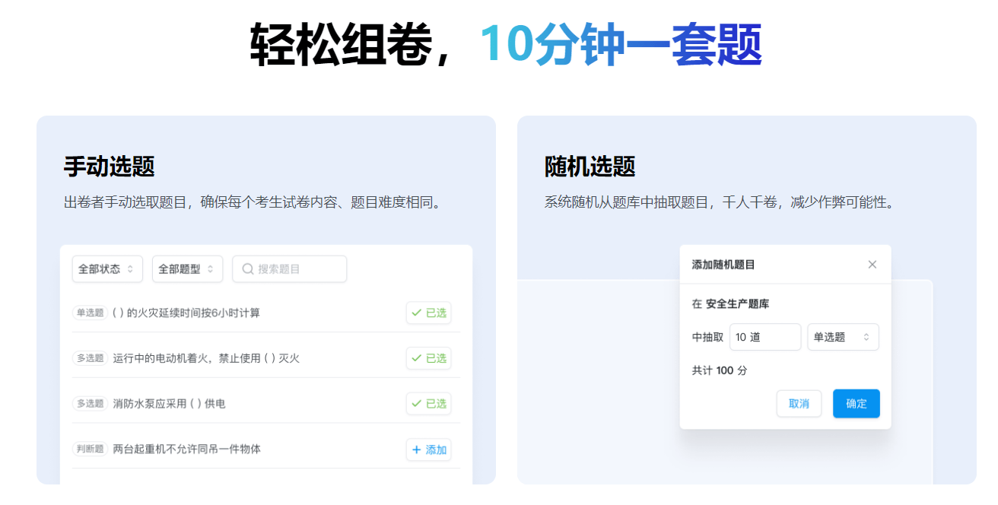This screenshot has height=505, width=998.
Task: Open the 全部状态 filter dropdown
Action: point(106,268)
